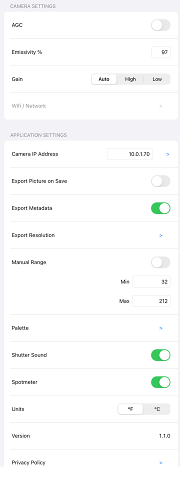180x477 pixels.
Task: Open Palette selection chevron
Action: click(161, 328)
